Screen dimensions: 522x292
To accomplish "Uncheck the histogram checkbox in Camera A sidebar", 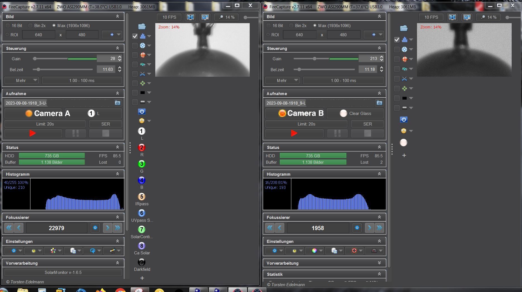I will coord(135,36).
